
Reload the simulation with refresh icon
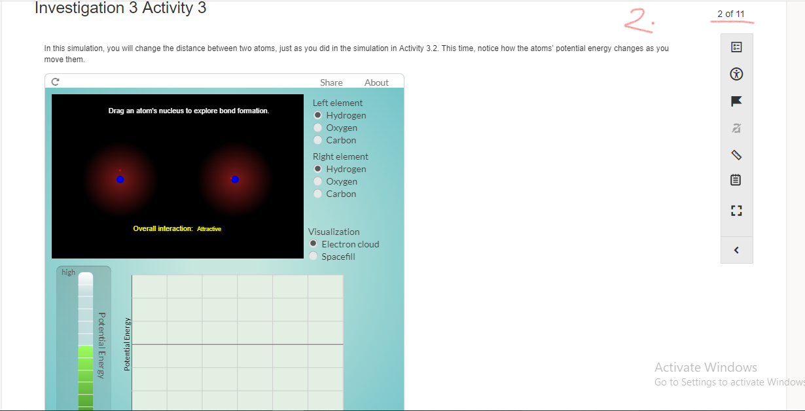(x=54, y=80)
